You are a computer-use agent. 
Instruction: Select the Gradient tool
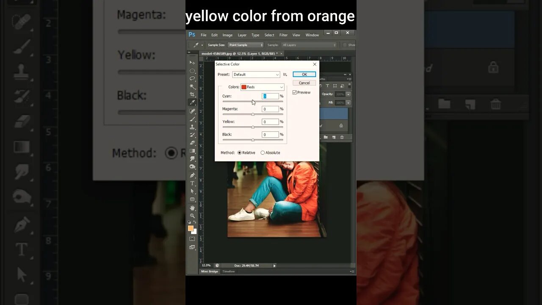[x=192, y=151]
